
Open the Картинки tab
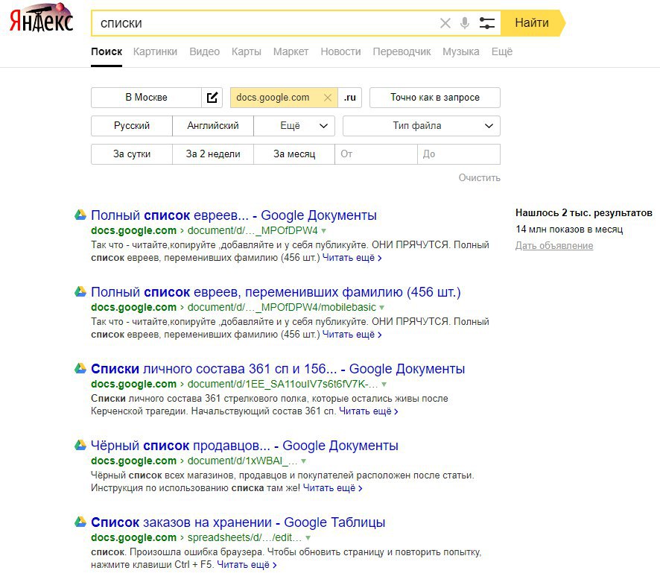pos(155,52)
